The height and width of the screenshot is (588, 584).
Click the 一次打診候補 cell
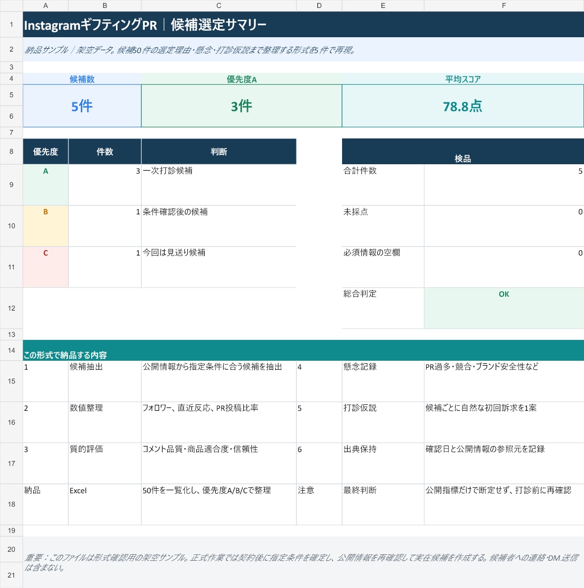tap(219, 185)
